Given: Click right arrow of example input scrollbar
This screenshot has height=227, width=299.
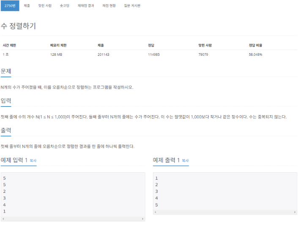Looking at the screenshot, I should (x=143, y=219).
